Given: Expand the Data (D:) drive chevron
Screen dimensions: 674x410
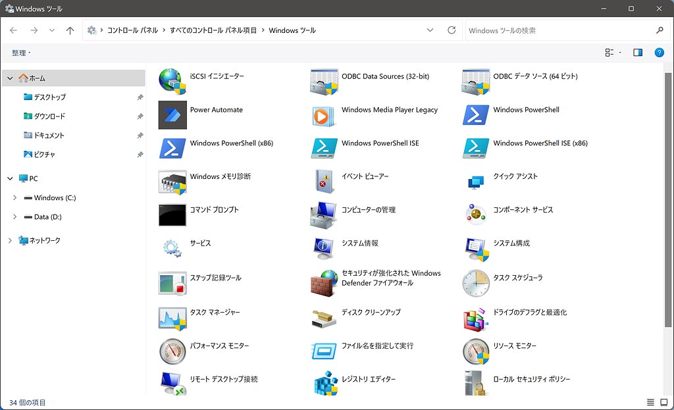Looking at the screenshot, I should pos(14,217).
